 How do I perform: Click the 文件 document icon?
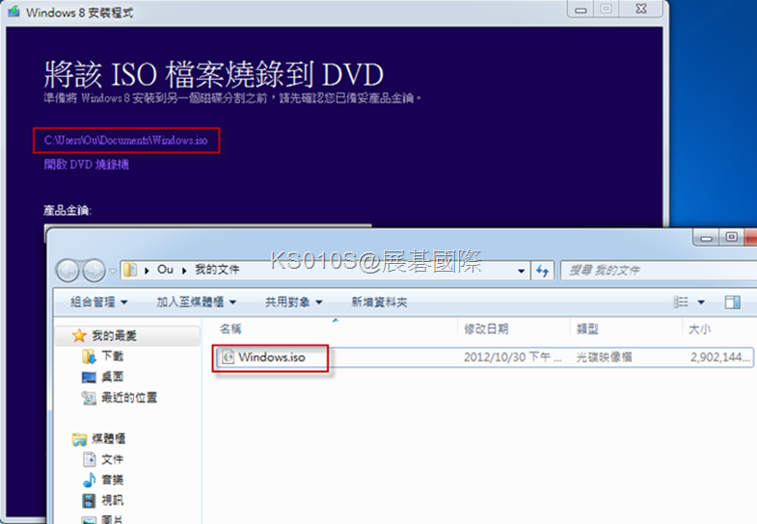pos(90,459)
